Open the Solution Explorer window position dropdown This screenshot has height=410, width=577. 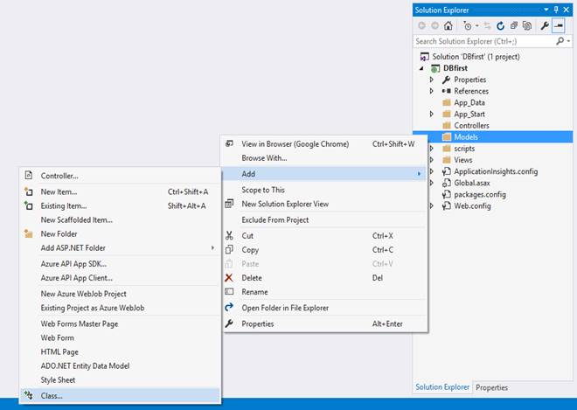(x=546, y=10)
